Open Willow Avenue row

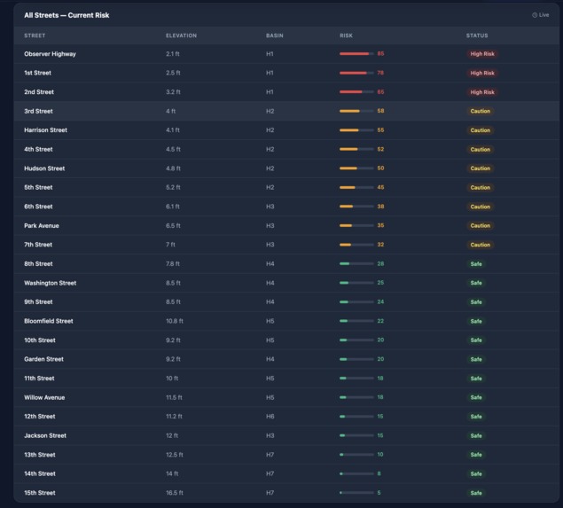point(286,397)
